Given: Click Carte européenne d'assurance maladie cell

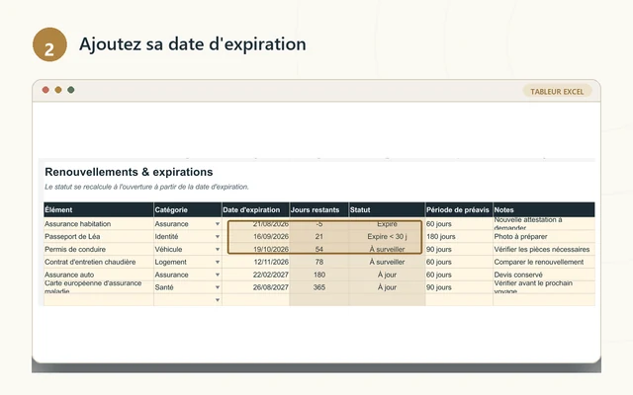Looking at the screenshot, I should pyautogui.click(x=99, y=287).
